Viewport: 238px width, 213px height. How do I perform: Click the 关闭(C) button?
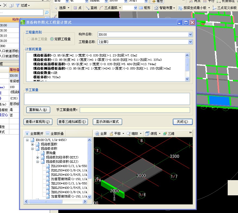(x=183, y=122)
